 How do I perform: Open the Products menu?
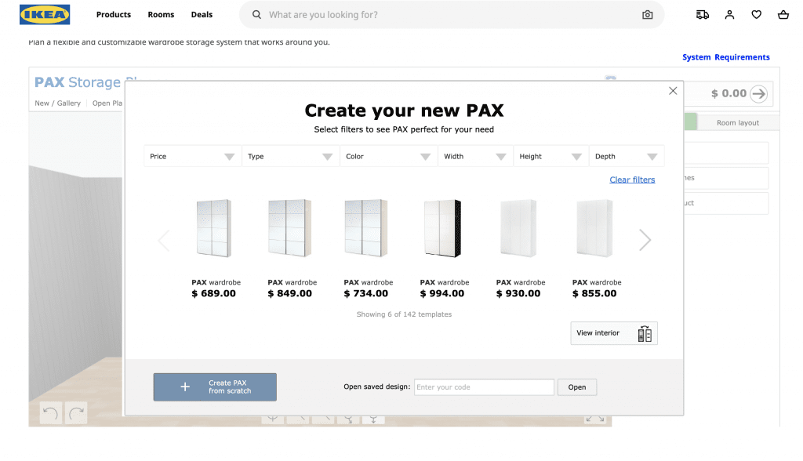click(x=114, y=15)
